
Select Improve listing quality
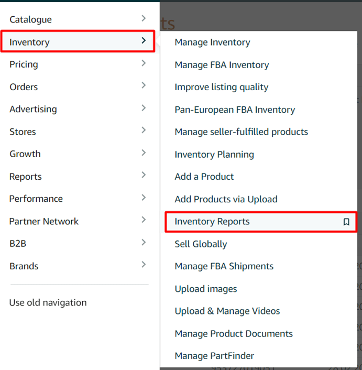222,87
